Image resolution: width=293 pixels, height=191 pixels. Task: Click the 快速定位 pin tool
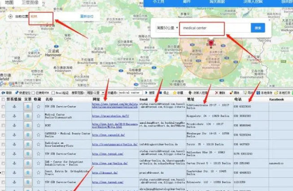pos(17,93)
